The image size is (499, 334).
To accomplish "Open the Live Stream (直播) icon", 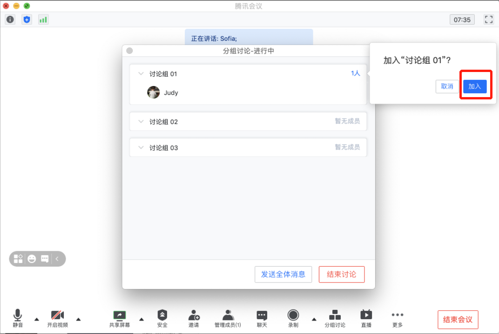I will tap(366, 319).
